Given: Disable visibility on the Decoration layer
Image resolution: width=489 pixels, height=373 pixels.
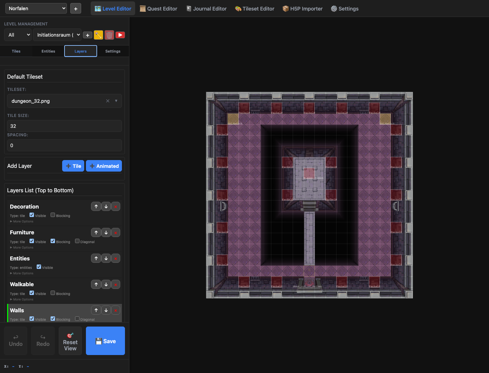Looking at the screenshot, I should pos(32,215).
